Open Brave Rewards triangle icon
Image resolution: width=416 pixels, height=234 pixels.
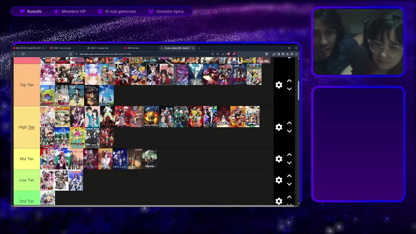point(234,54)
